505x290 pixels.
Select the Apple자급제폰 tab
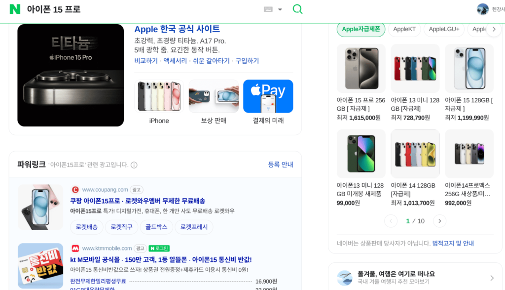click(x=361, y=29)
